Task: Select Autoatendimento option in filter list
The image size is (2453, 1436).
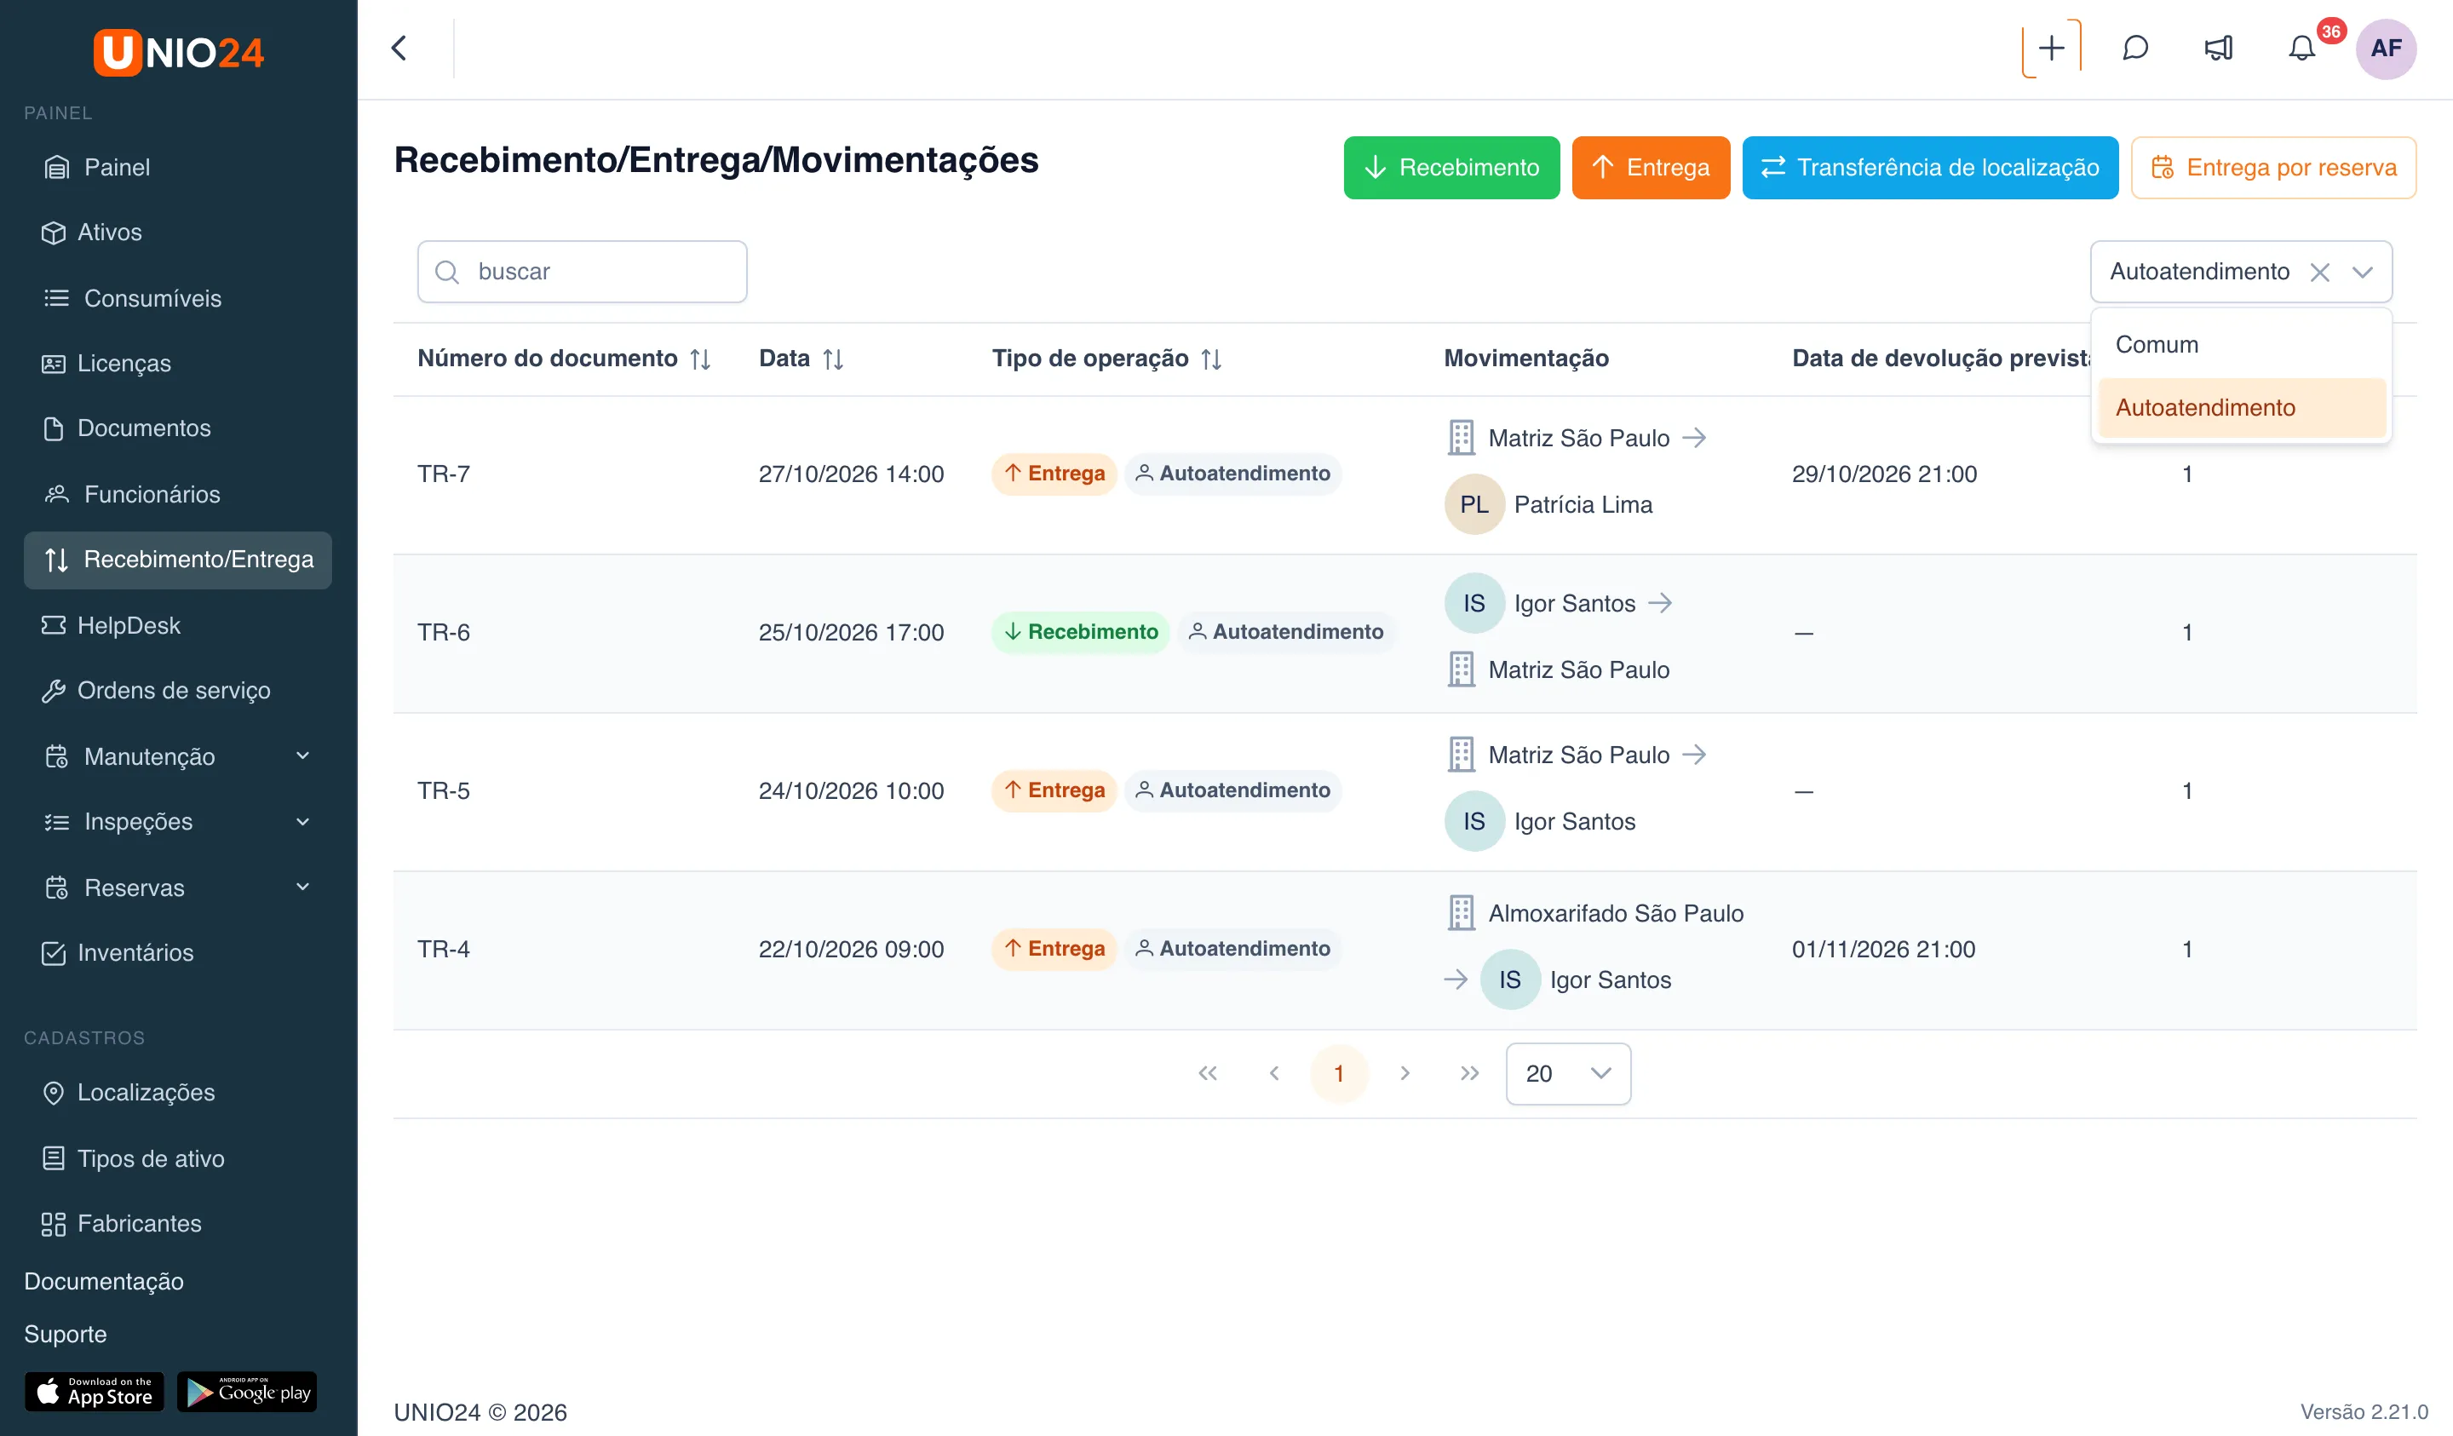Action: (x=2242, y=407)
